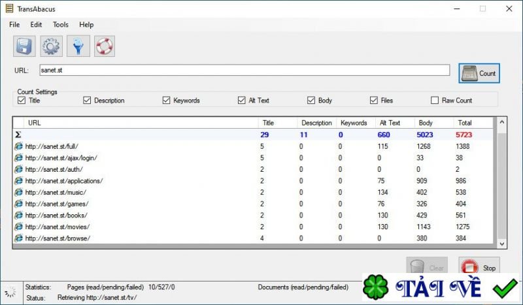523x305 pixels.
Task: Select the http://sanet.st/ajax/login/ row text
Action: pyautogui.click(x=61, y=157)
